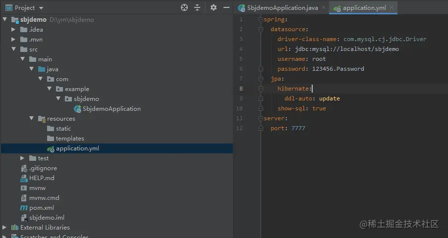
Task: Click the ddl-auto value update
Action: point(330,98)
